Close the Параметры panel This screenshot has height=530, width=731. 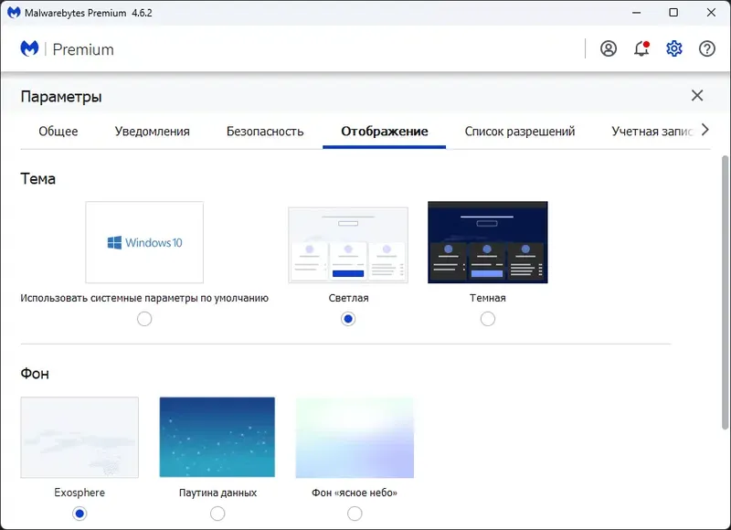[x=697, y=95]
